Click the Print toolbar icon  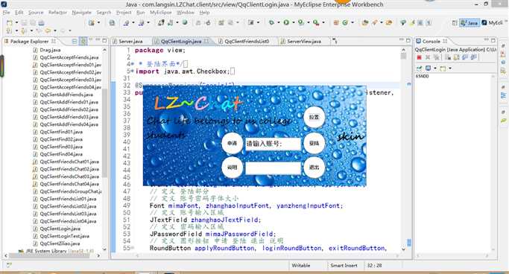click(41, 22)
